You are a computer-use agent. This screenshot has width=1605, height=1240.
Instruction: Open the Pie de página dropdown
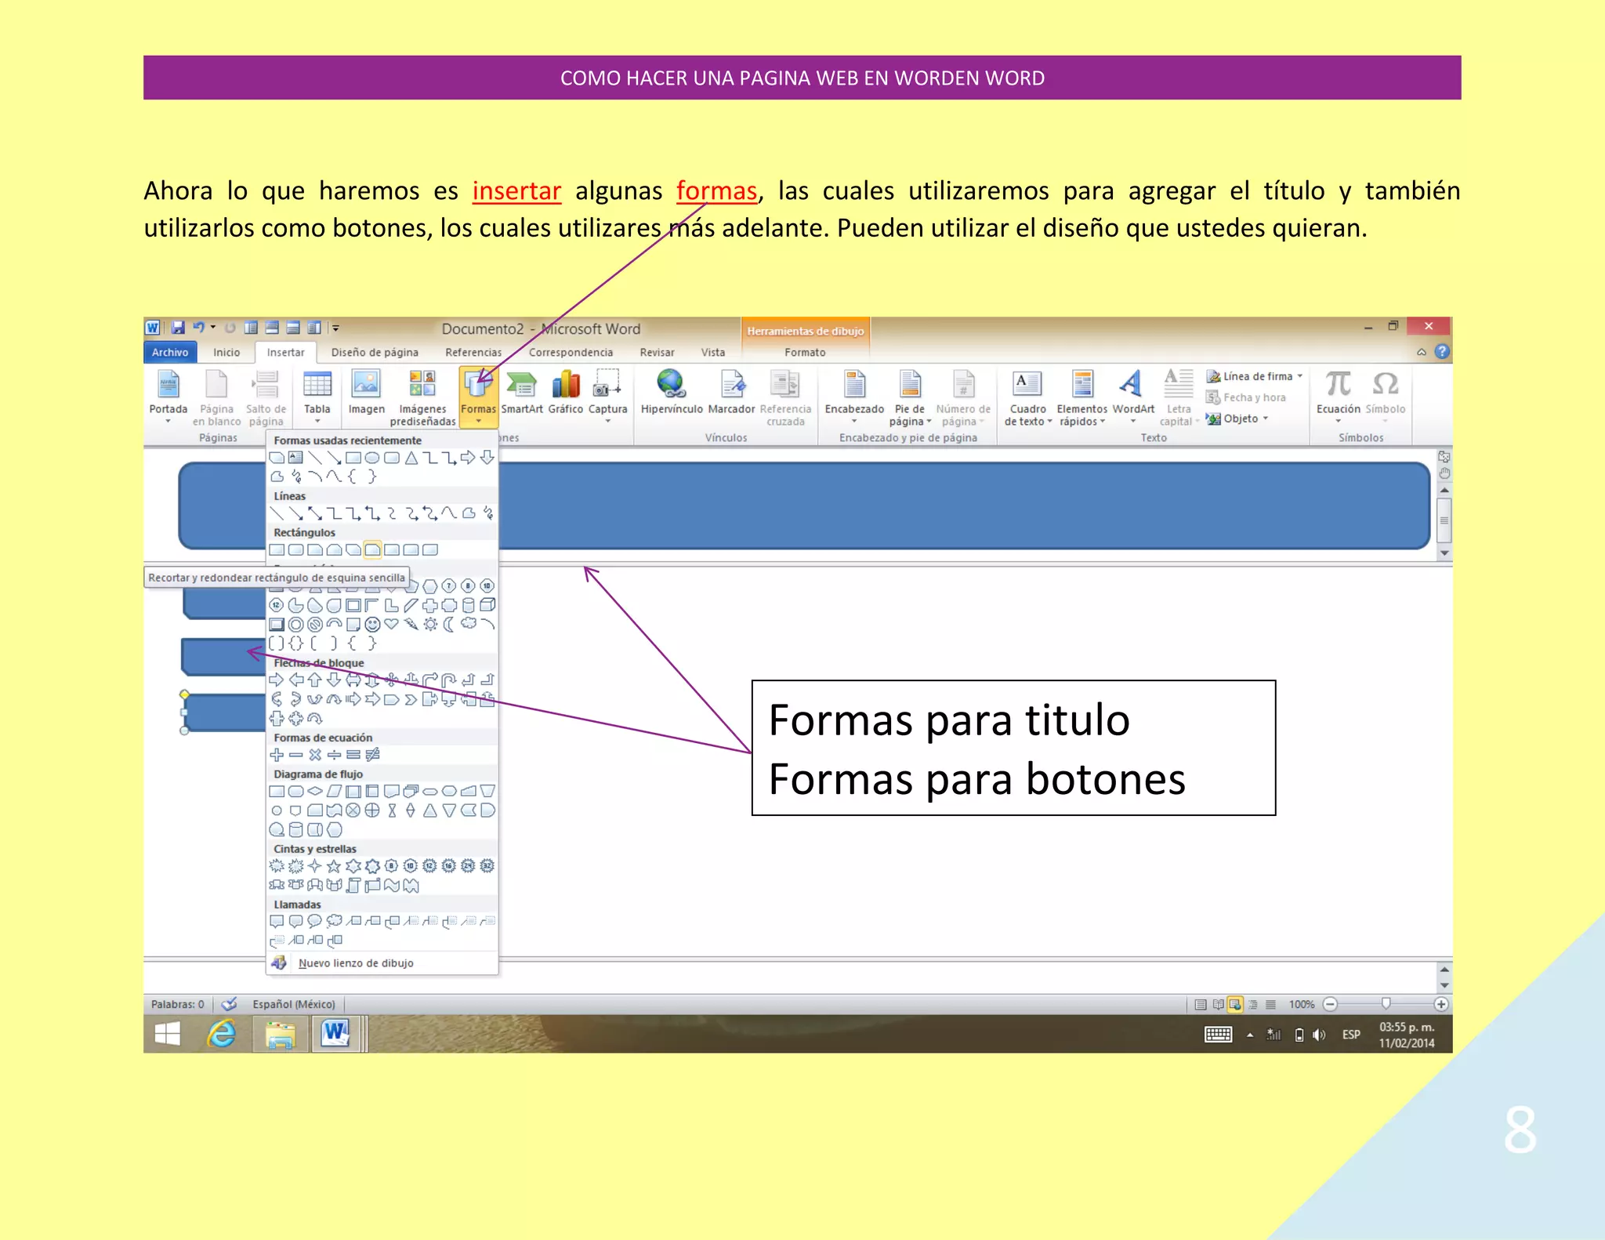click(910, 396)
